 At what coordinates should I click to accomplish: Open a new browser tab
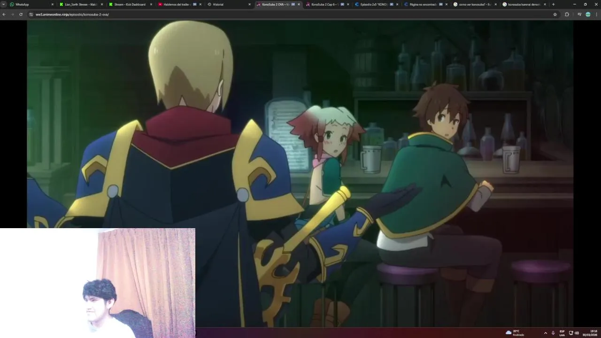553,4
